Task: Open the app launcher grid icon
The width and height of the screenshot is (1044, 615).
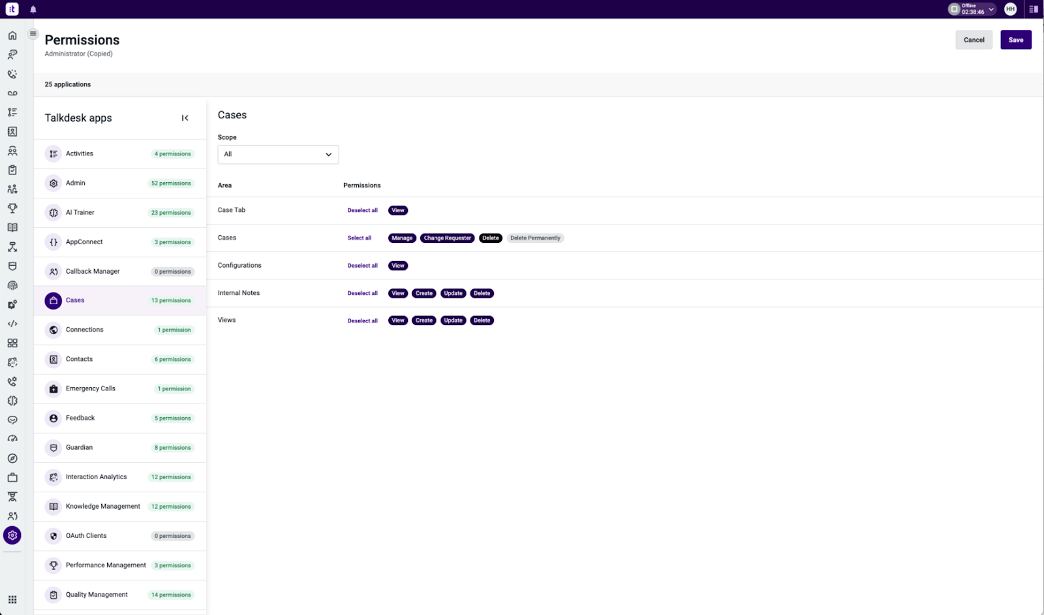Action: (x=12, y=599)
